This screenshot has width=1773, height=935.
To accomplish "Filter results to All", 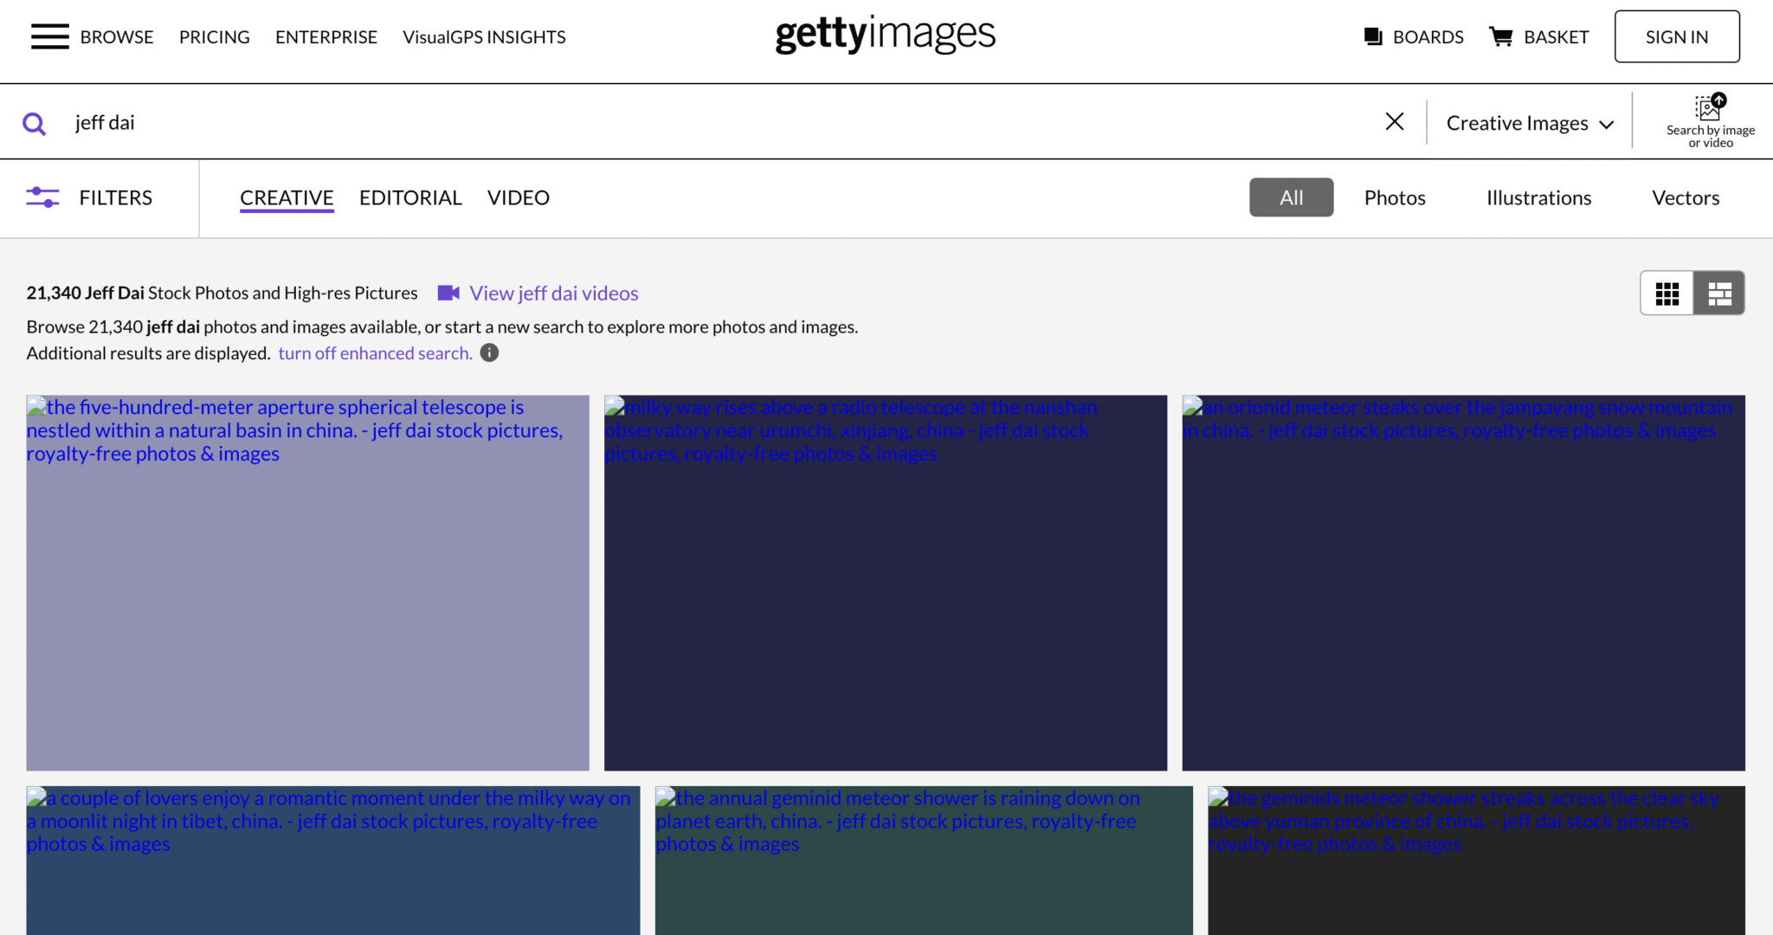I will (1291, 197).
